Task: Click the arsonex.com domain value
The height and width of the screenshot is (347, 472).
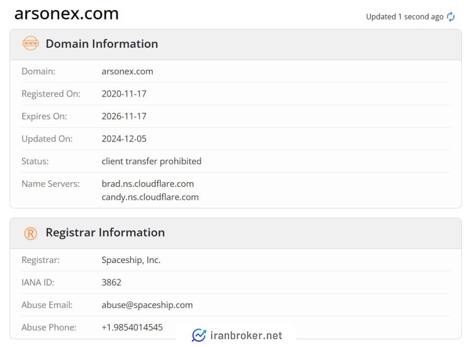Action: tap(127, 71)
